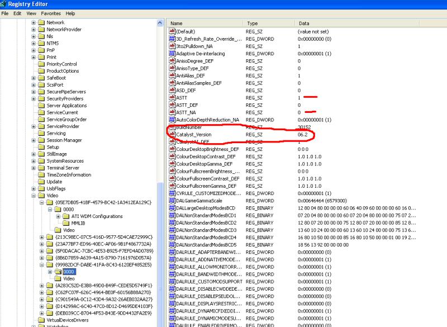Click the Video key folder icon
The height and width of the screenshot is (327, 447).
point(41,196)
